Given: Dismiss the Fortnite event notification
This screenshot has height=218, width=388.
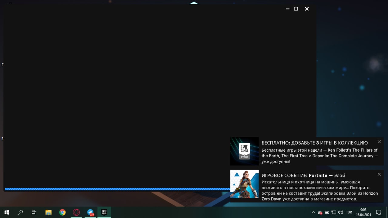Looking at the screenshot, I should 379,174.
